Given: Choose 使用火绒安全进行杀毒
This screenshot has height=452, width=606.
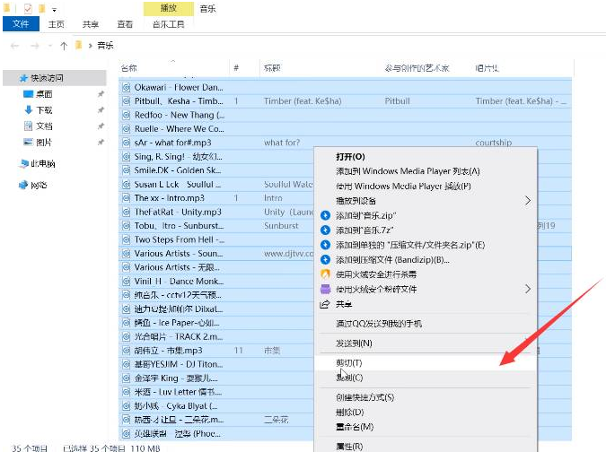Looking at the screenshot, I should [x=426, y=274].
